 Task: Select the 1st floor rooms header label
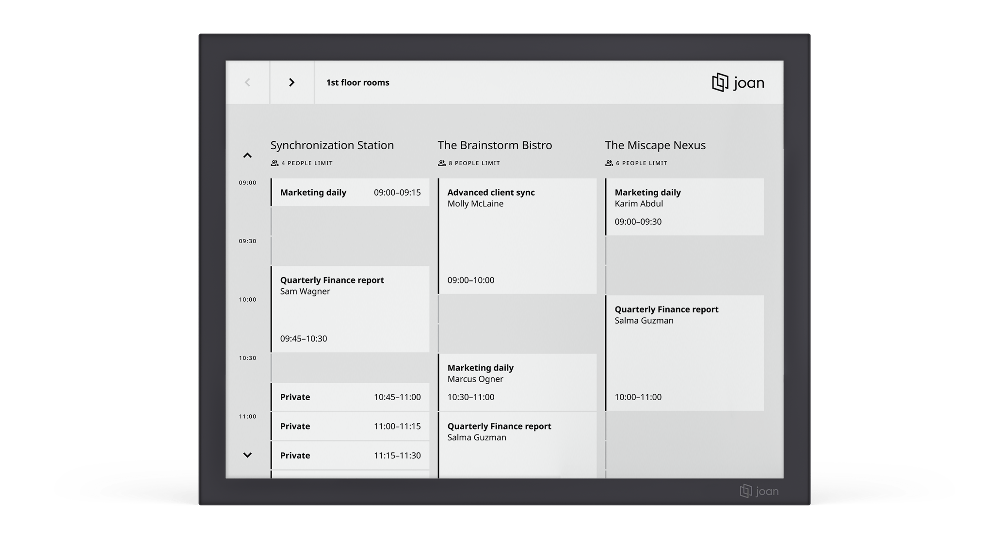pyautogui.click(x=357, y=82)
